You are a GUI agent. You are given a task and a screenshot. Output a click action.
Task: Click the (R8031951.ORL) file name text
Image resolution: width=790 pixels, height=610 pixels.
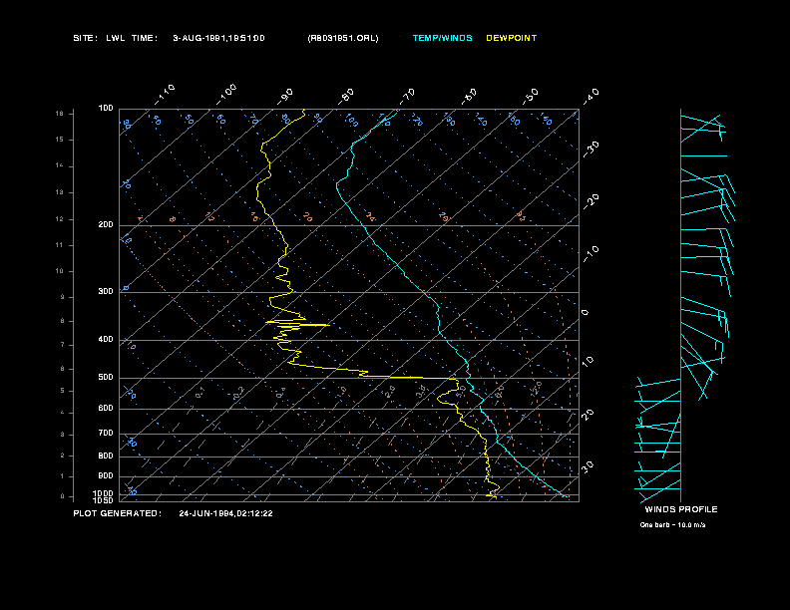coord(342,38)
